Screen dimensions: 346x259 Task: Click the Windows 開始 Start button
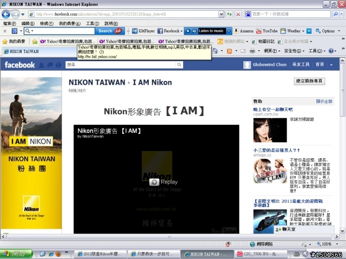[x=17, y=254]
